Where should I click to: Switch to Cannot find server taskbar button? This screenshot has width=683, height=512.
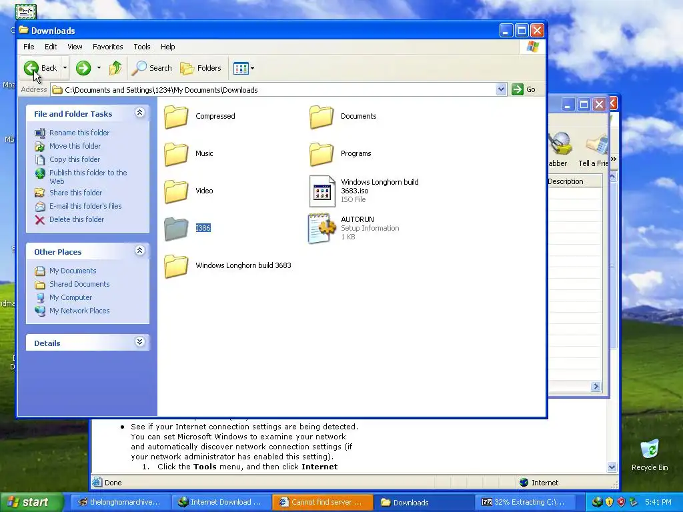click(x=322, y=502)
